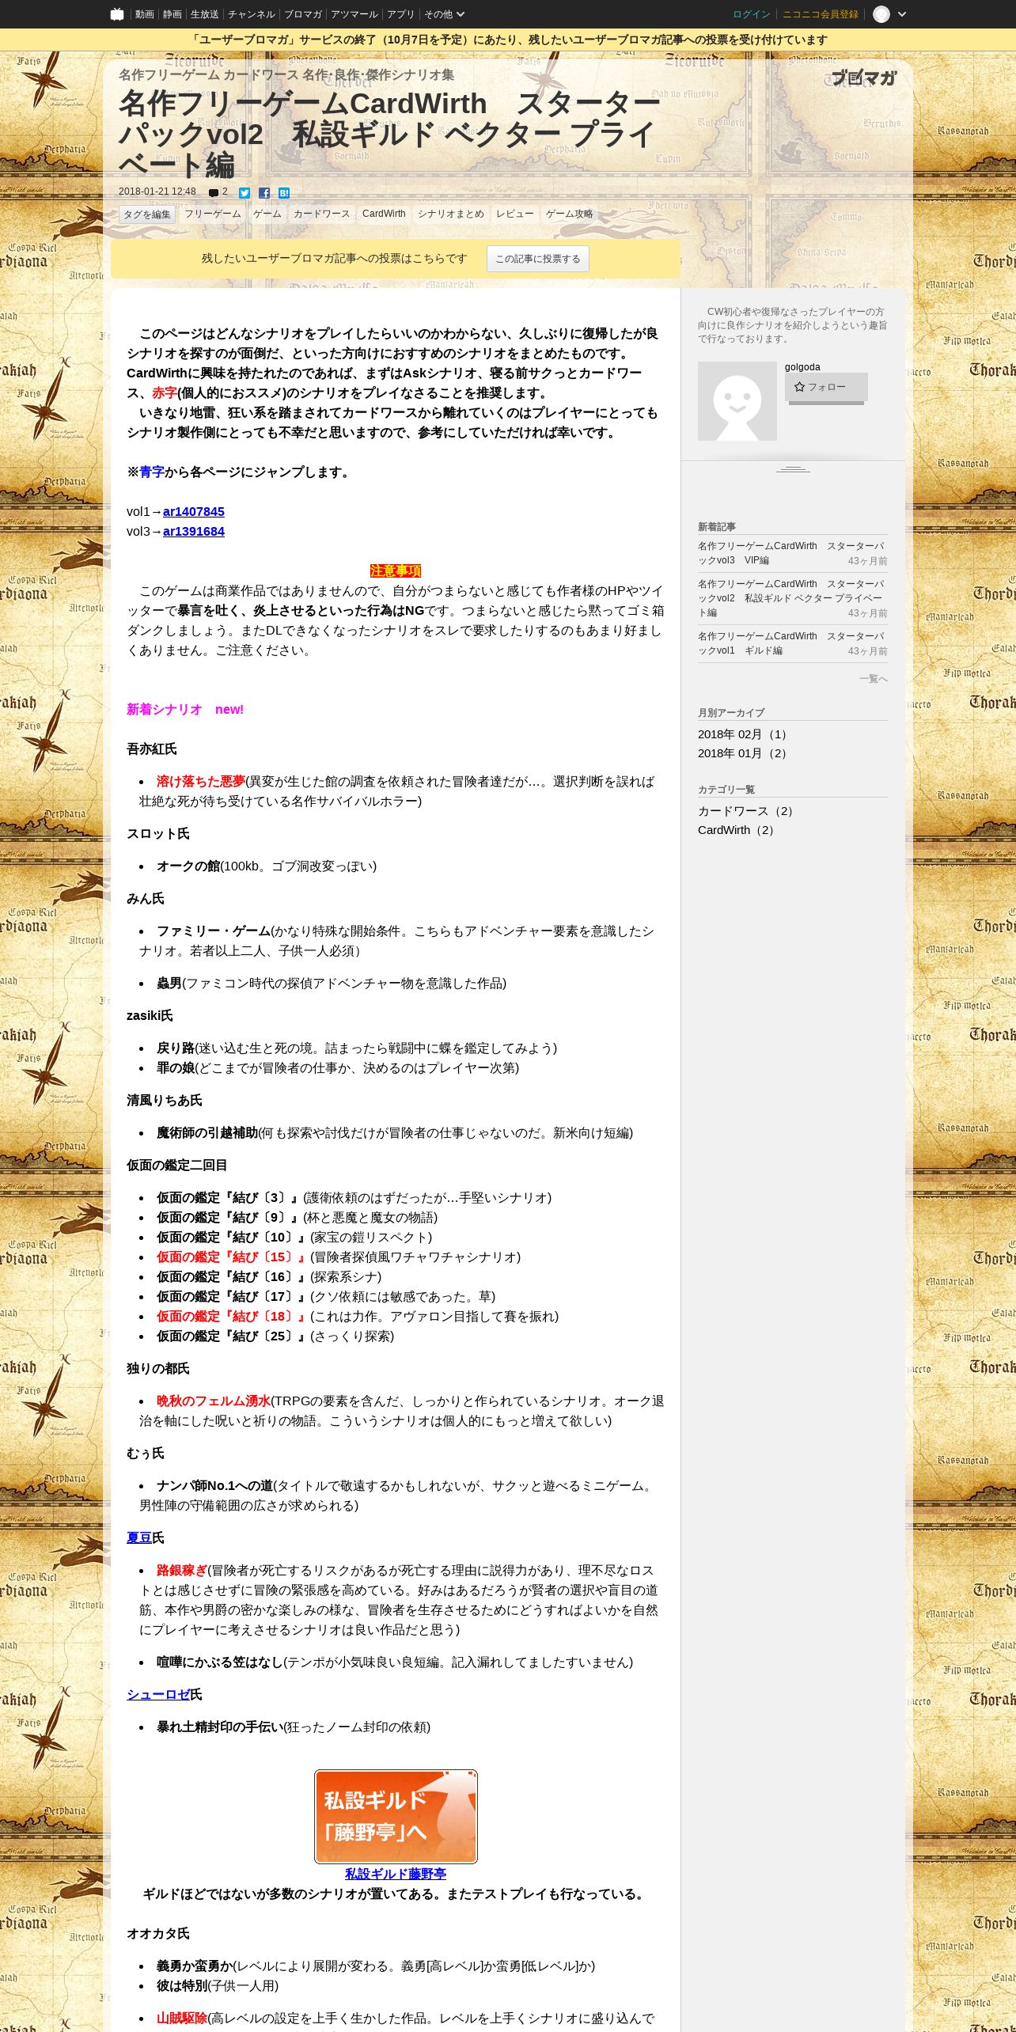The width and height of the screenshot is (1016, 2032).
Task: Select the CardWirth tag
Action: (x=384, y=214)
